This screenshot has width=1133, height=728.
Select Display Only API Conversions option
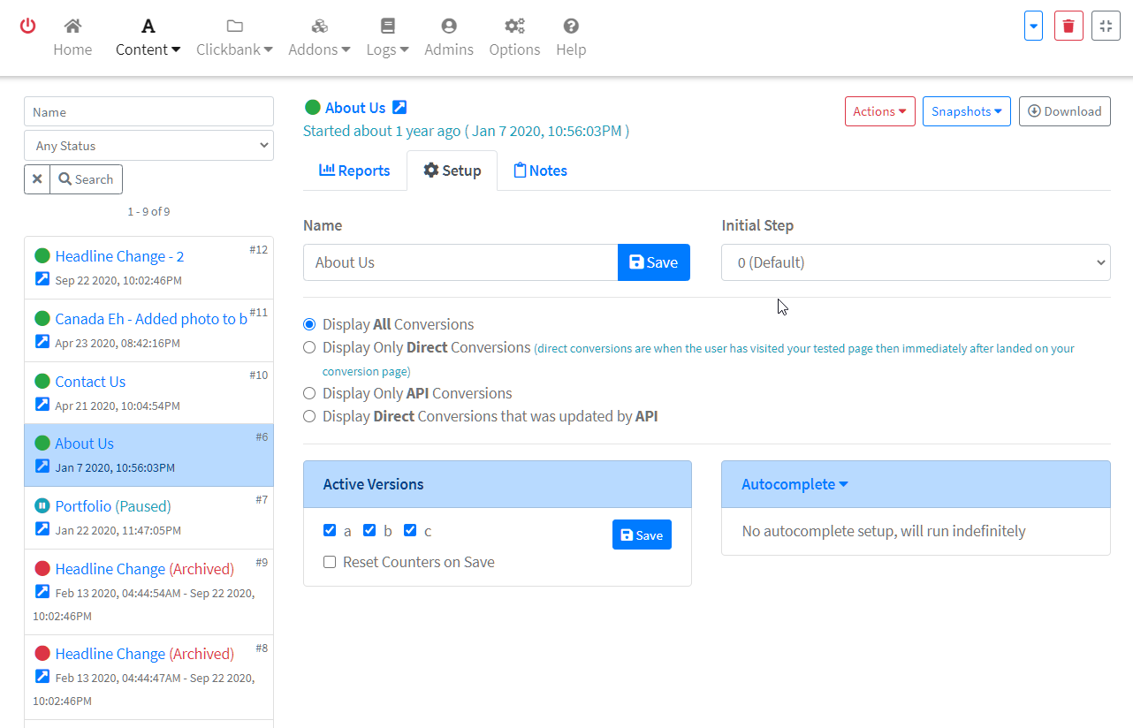click(309, 393)
